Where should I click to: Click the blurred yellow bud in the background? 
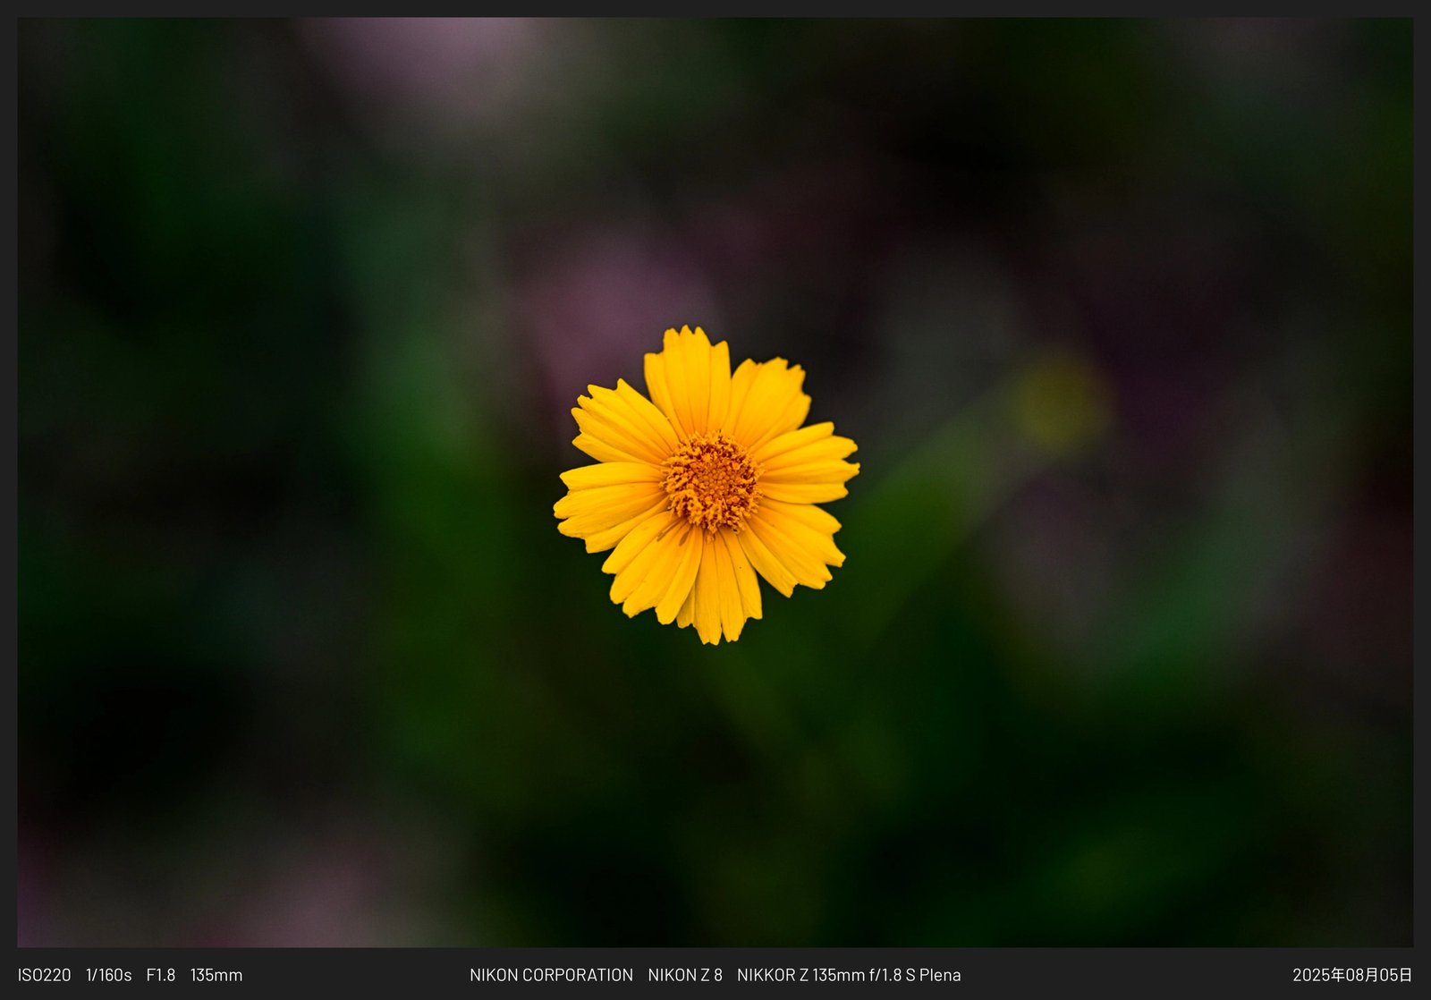pos(1060,404)
